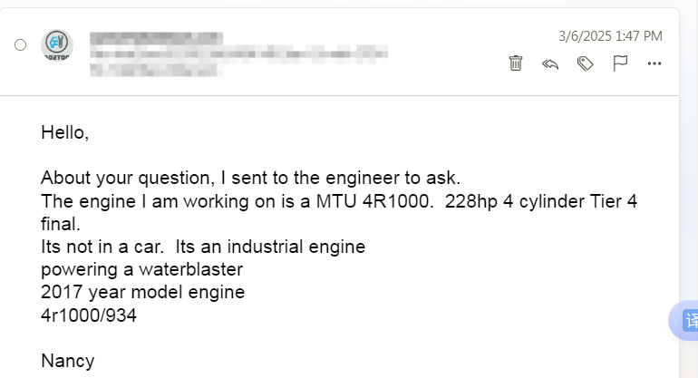The height and width of the screenshot is (378, 698).
Task: Click the blurred sender name at top
Action: click(156, 38)
